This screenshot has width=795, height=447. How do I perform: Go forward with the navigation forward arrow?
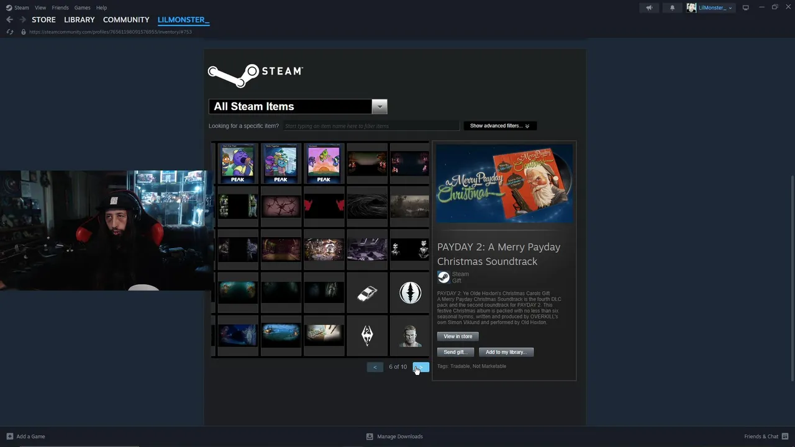(22, 20)
